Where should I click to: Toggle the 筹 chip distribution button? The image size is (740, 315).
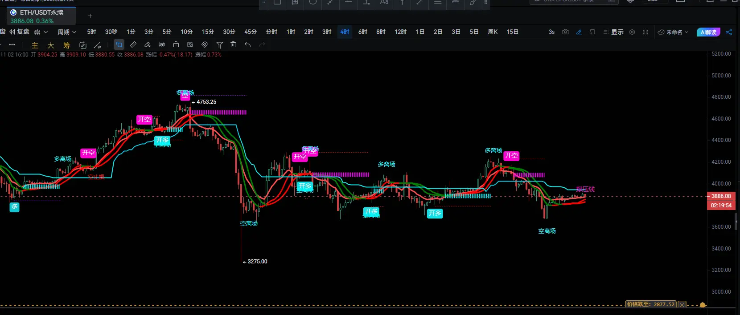pyautogui.click(x=67, y=45)
